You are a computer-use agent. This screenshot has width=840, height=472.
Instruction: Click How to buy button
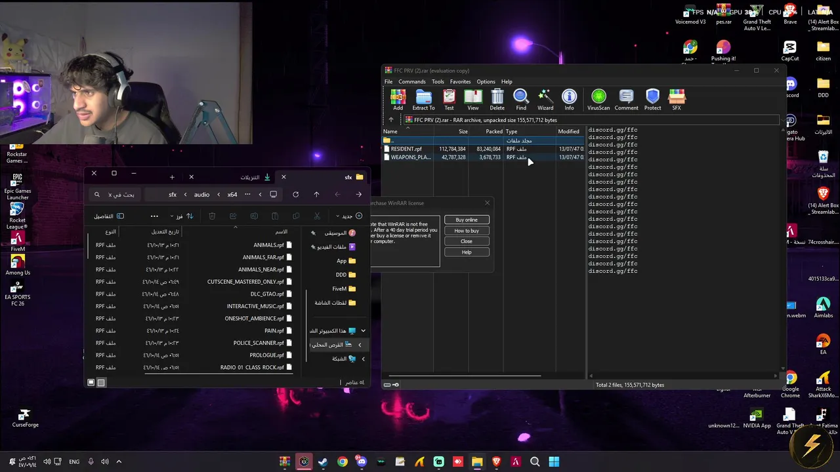click(x=467, y=231)
